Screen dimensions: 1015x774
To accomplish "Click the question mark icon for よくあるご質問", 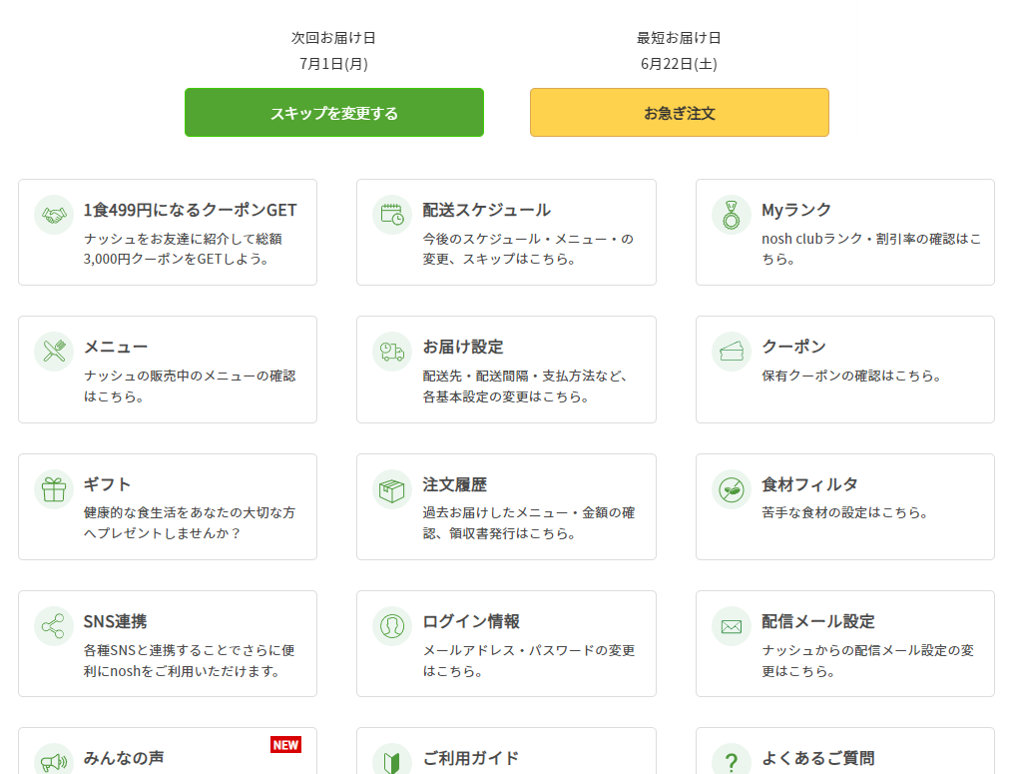I will pyautogui.click(x=732, y=759).
